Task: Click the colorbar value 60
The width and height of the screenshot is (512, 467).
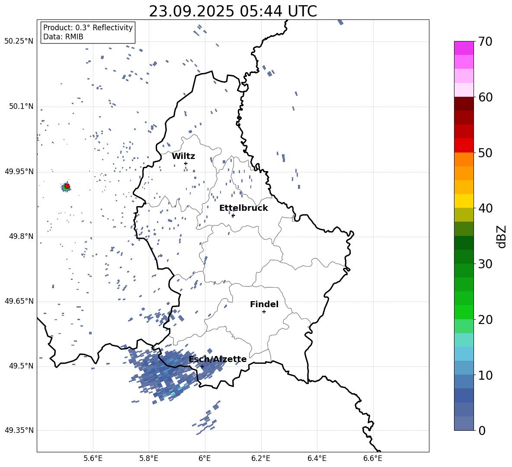Action: pos(485,97)
